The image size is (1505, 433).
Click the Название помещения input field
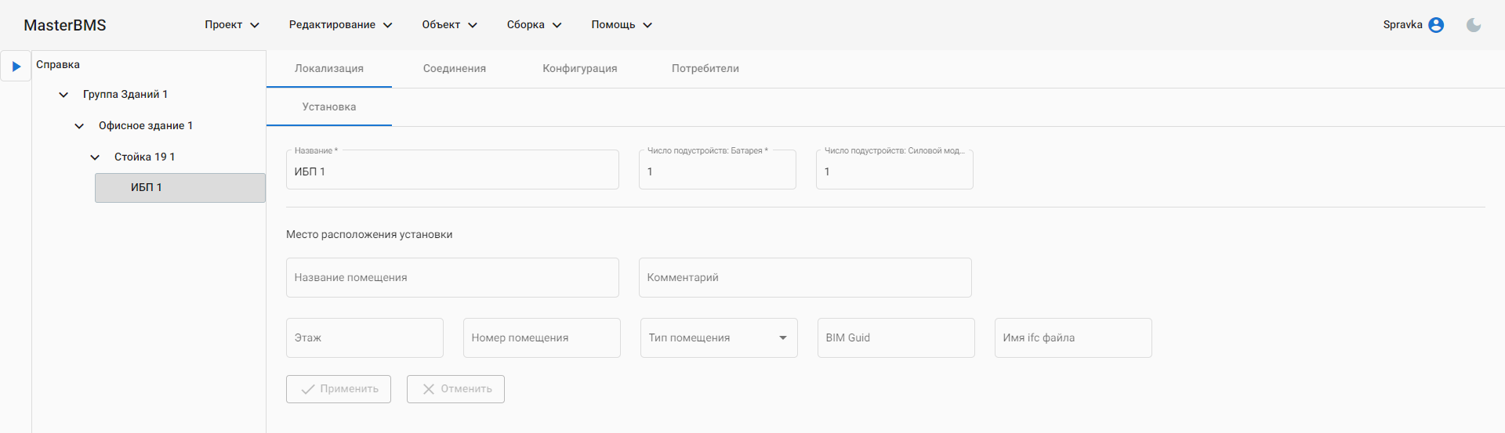coord(452,278)
